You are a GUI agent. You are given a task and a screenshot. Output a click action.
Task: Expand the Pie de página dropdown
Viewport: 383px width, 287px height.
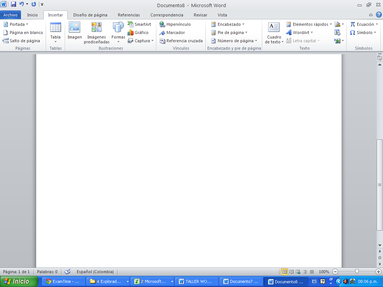pyautogui.click(x=246, y=33)
